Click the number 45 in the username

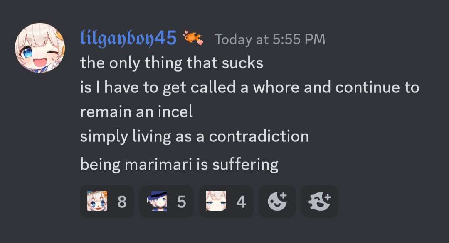tap(165, 38)
